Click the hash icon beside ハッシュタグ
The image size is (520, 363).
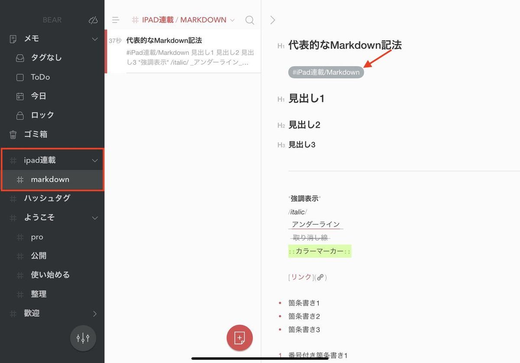[13, 198]
